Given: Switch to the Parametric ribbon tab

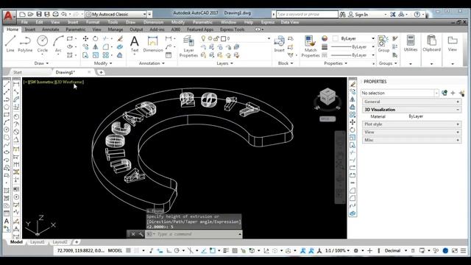Looking at the screenshot, I should click(76, 29).
